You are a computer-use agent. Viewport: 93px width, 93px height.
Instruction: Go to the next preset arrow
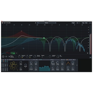point(39,23)
